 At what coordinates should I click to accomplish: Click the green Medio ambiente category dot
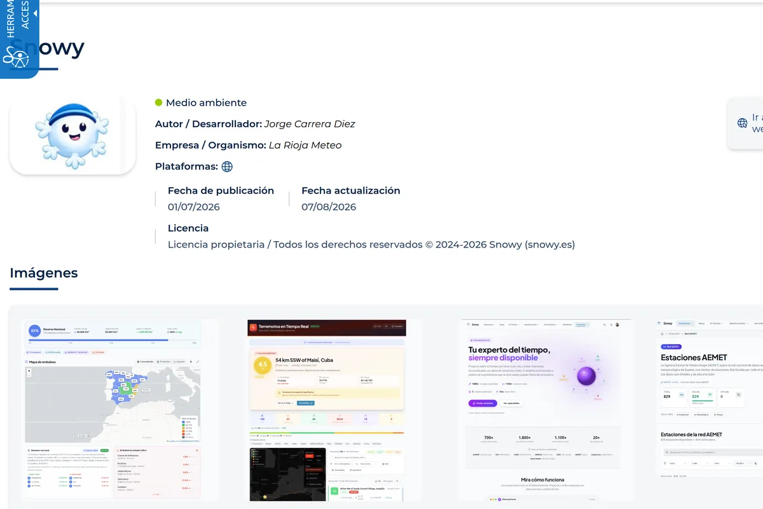coord(159,102)
